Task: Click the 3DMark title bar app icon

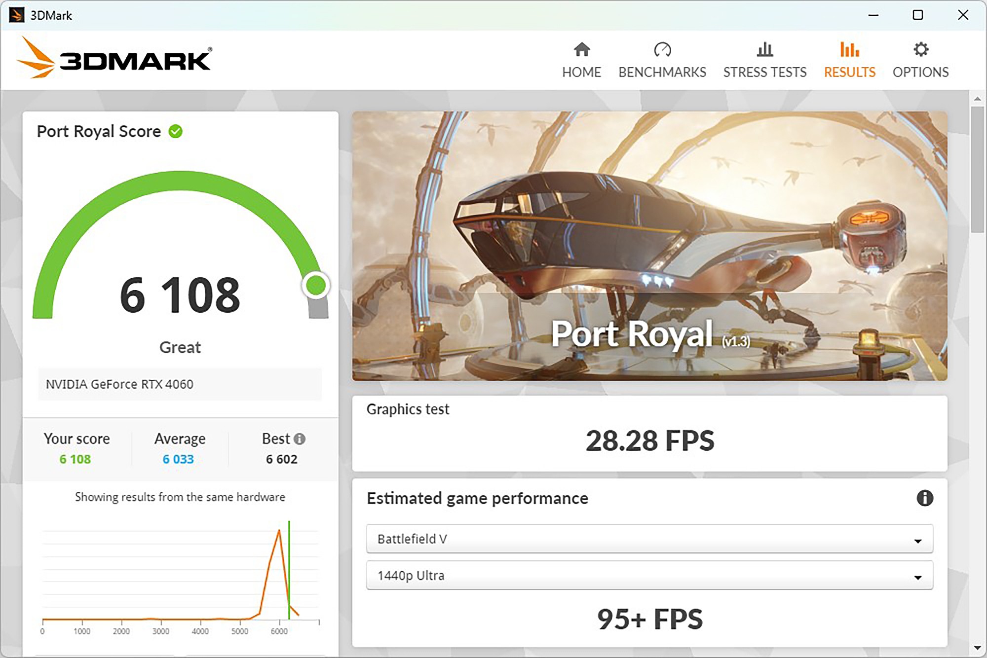Action: pos(16,15)
